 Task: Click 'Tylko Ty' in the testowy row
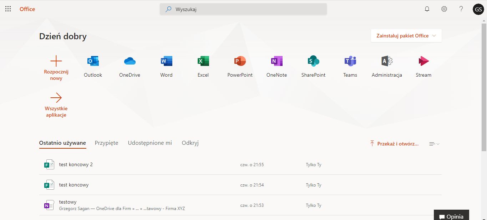314,205
